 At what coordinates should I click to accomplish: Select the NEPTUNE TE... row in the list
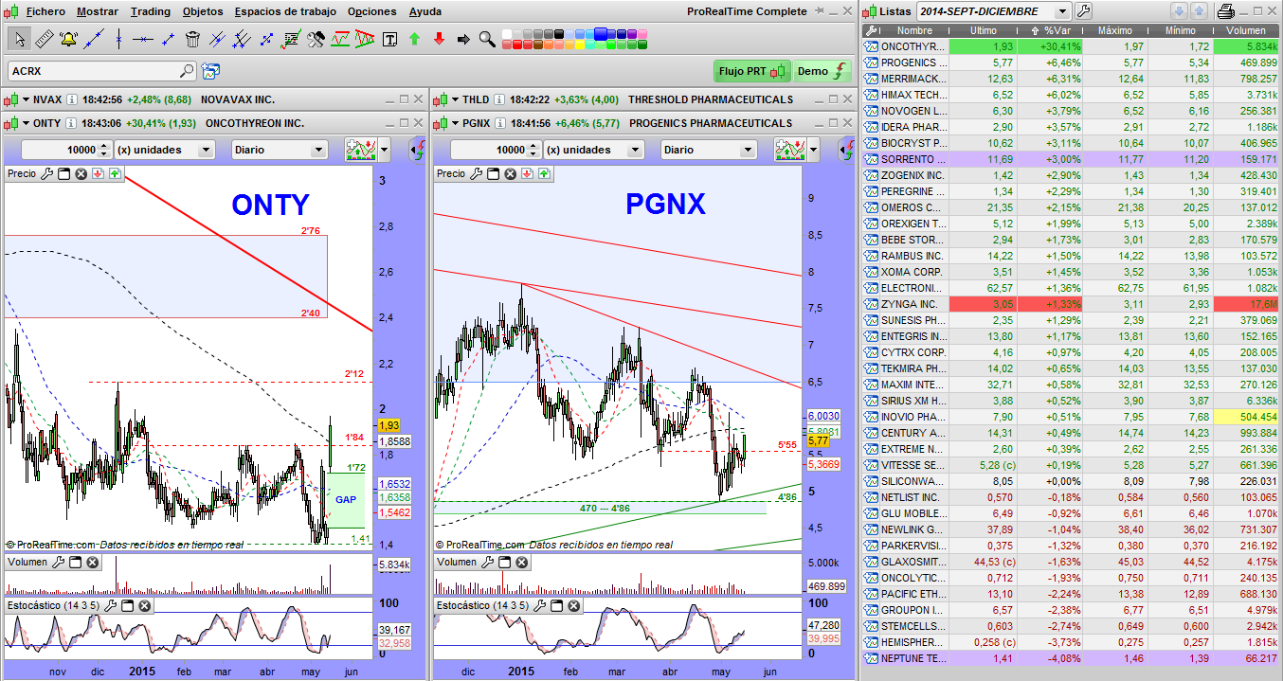click(x=1071, y=658)
